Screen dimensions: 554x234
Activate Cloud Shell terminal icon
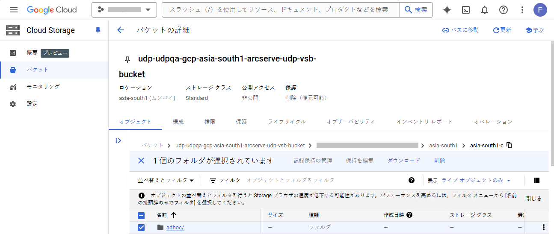467,10
